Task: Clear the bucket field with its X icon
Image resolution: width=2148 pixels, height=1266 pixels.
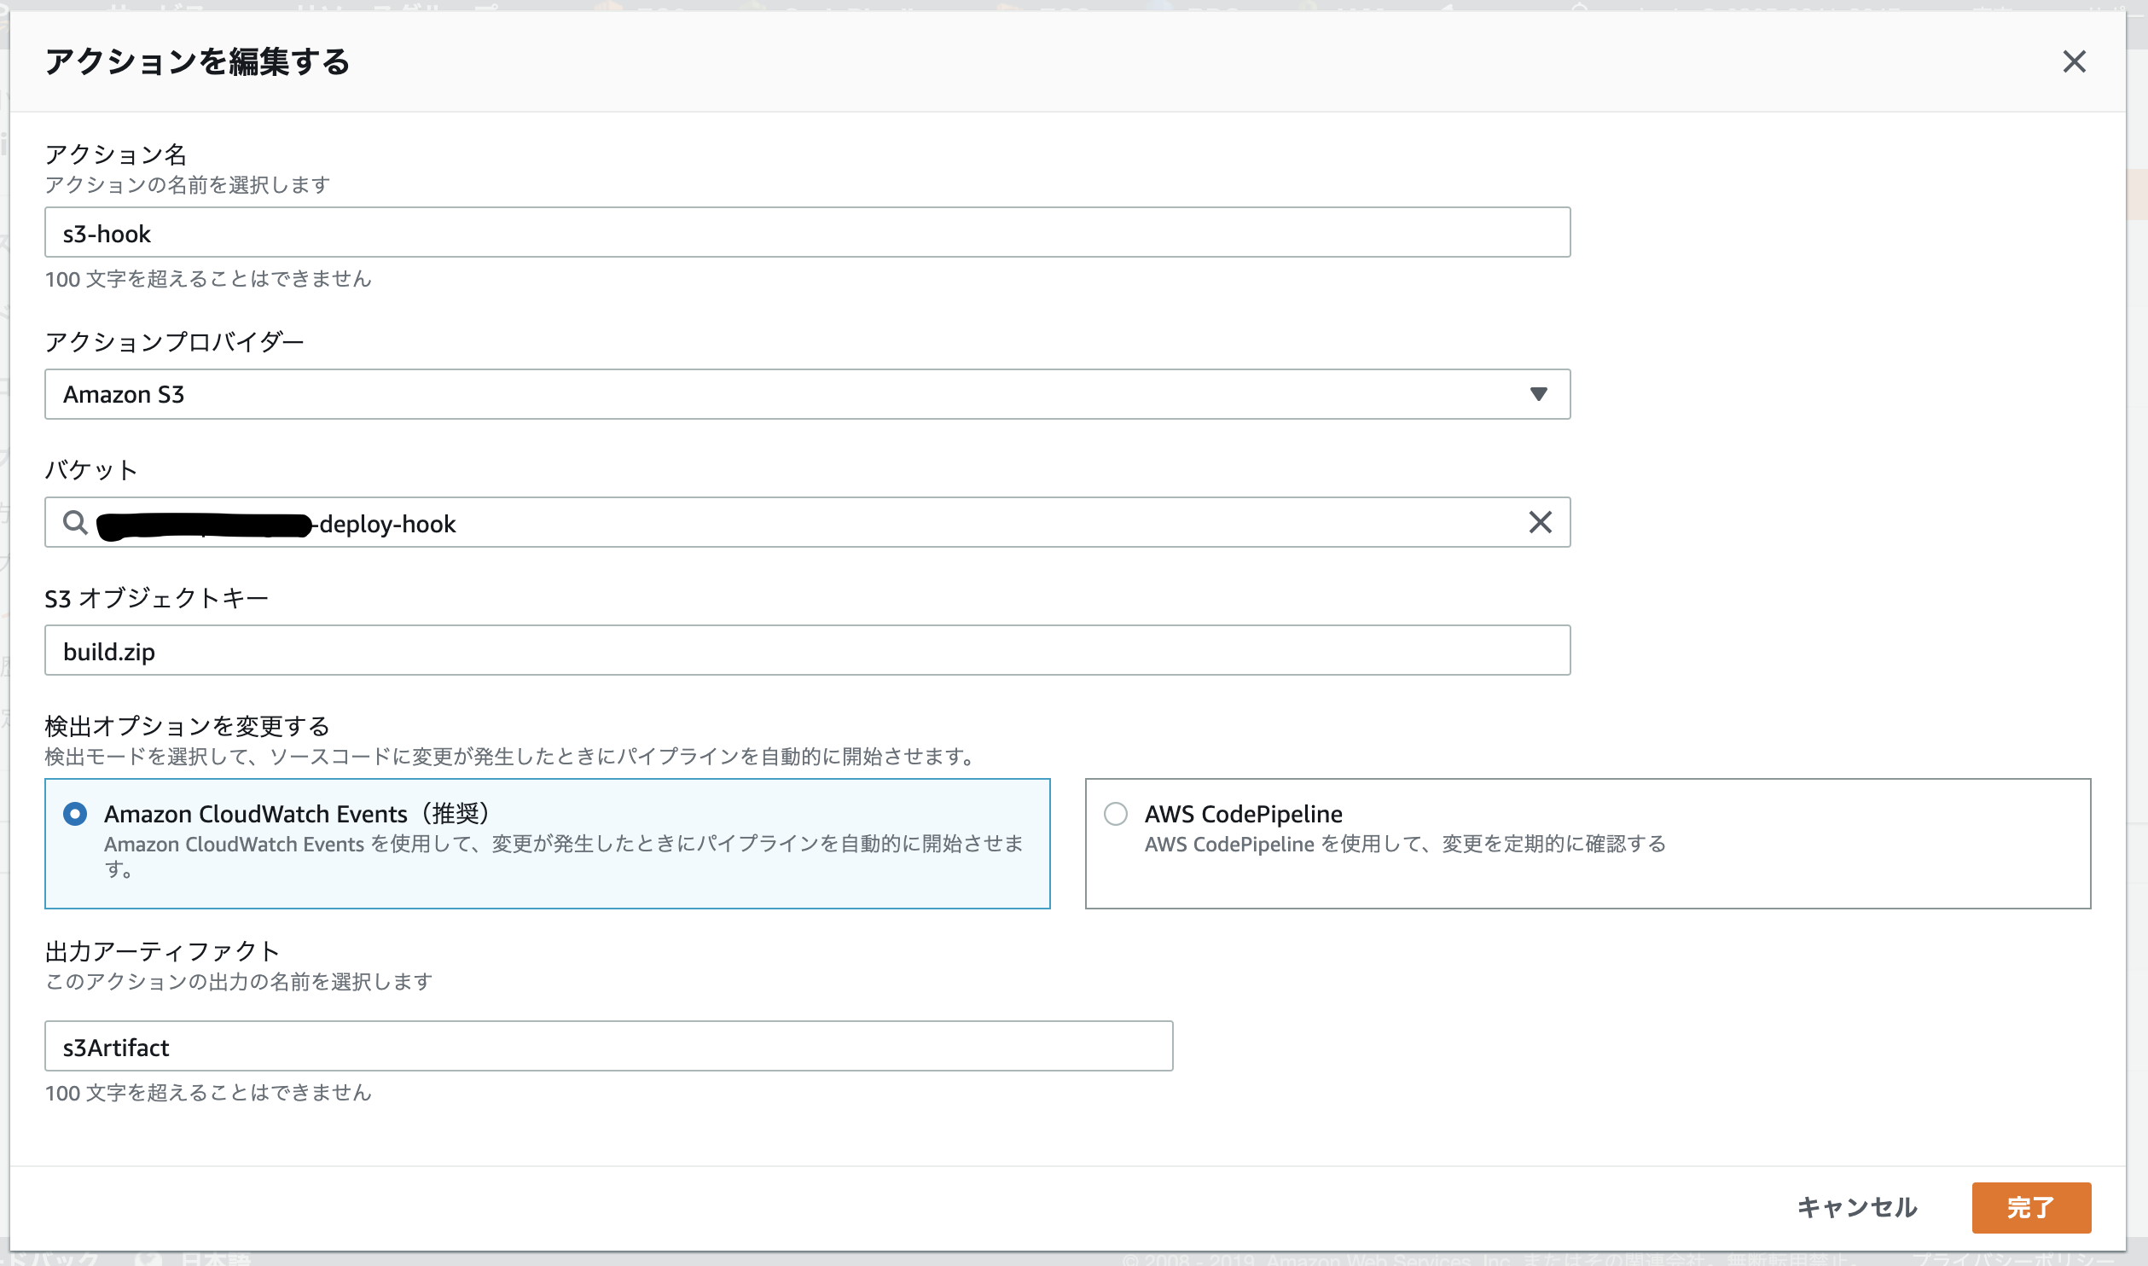Action: pyautogui.click(x=1540, y=522)
